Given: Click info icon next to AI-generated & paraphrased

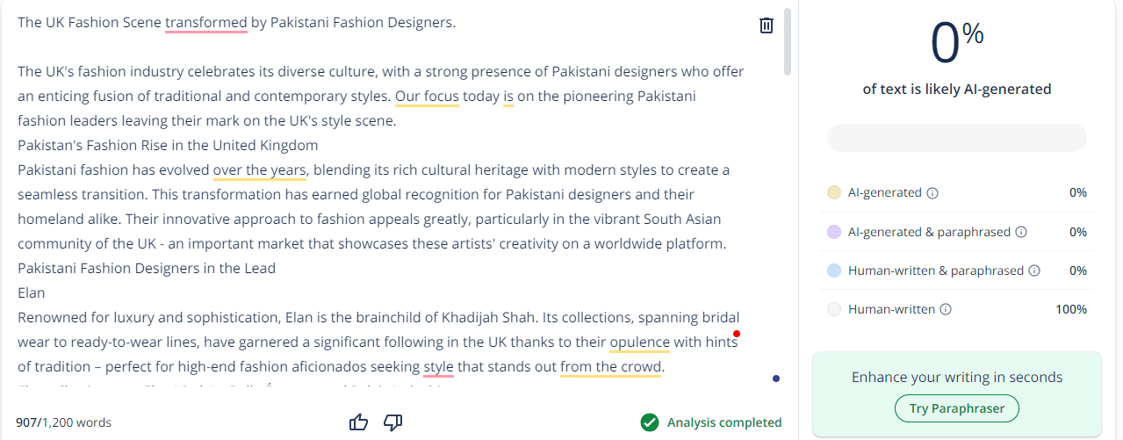Looking at the screenshot, I should coord(1021,232).
